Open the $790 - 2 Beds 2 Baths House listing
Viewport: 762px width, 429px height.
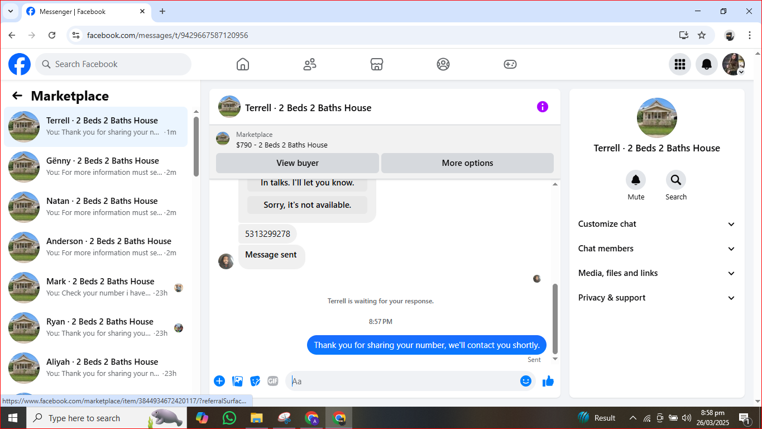pos(282,145)
